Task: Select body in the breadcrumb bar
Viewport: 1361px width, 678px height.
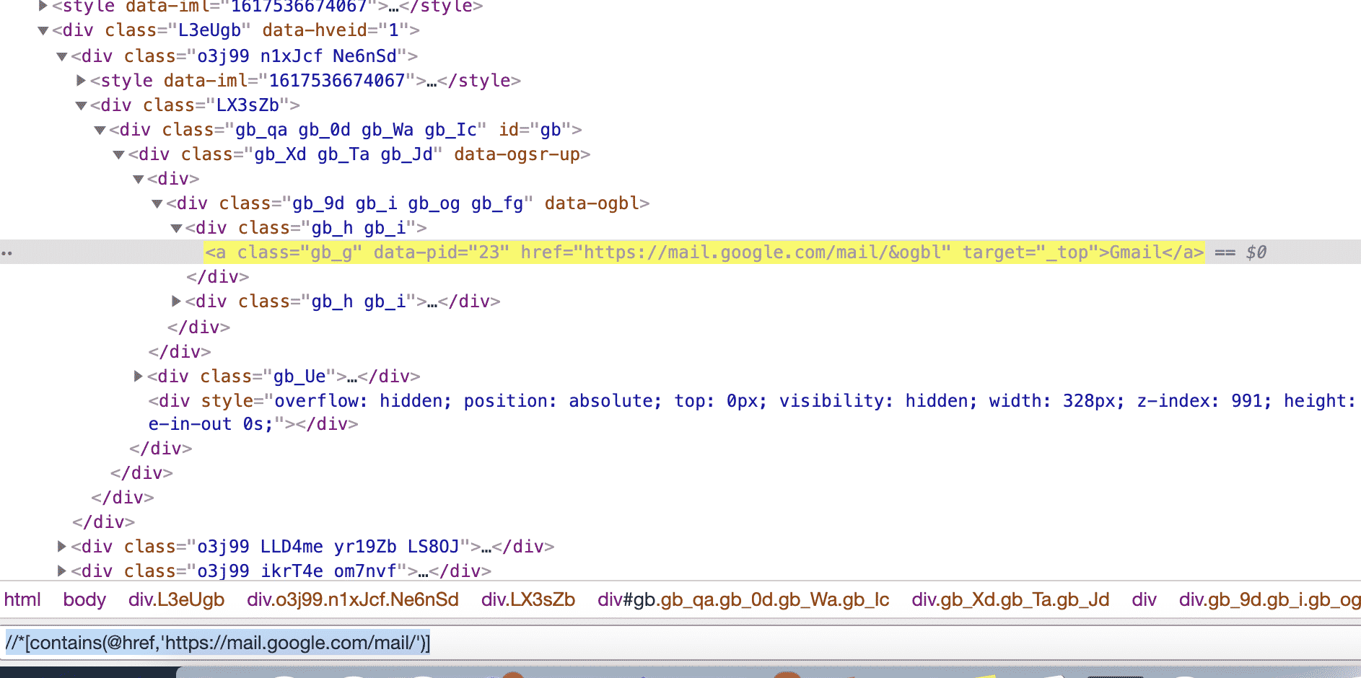Action: pos(84,599)
